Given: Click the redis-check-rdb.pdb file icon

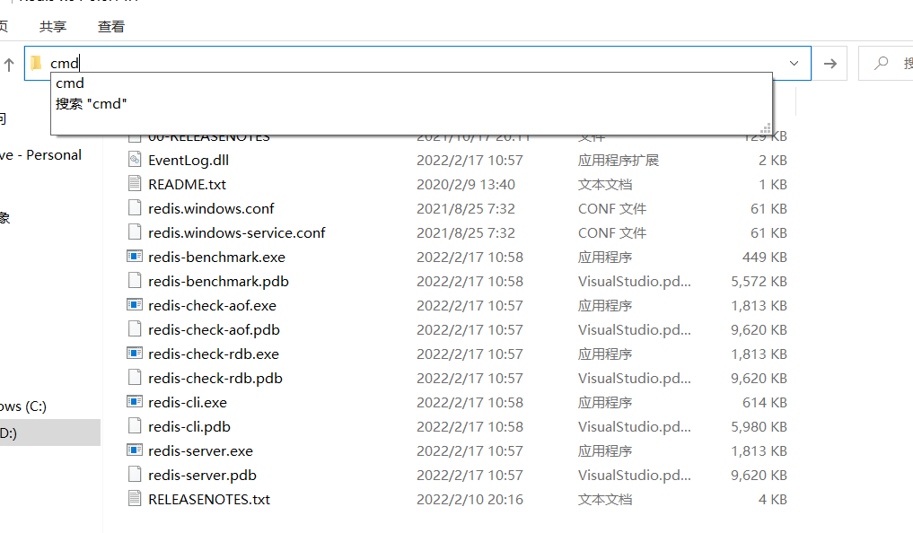Looking at the screenshot, I should click(135, 378).
